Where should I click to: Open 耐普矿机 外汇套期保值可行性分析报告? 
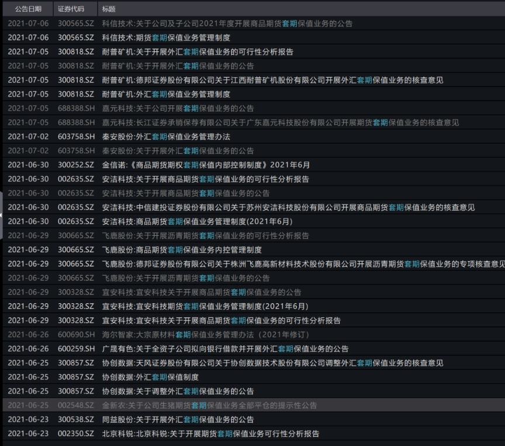click(x=198, y=52)
